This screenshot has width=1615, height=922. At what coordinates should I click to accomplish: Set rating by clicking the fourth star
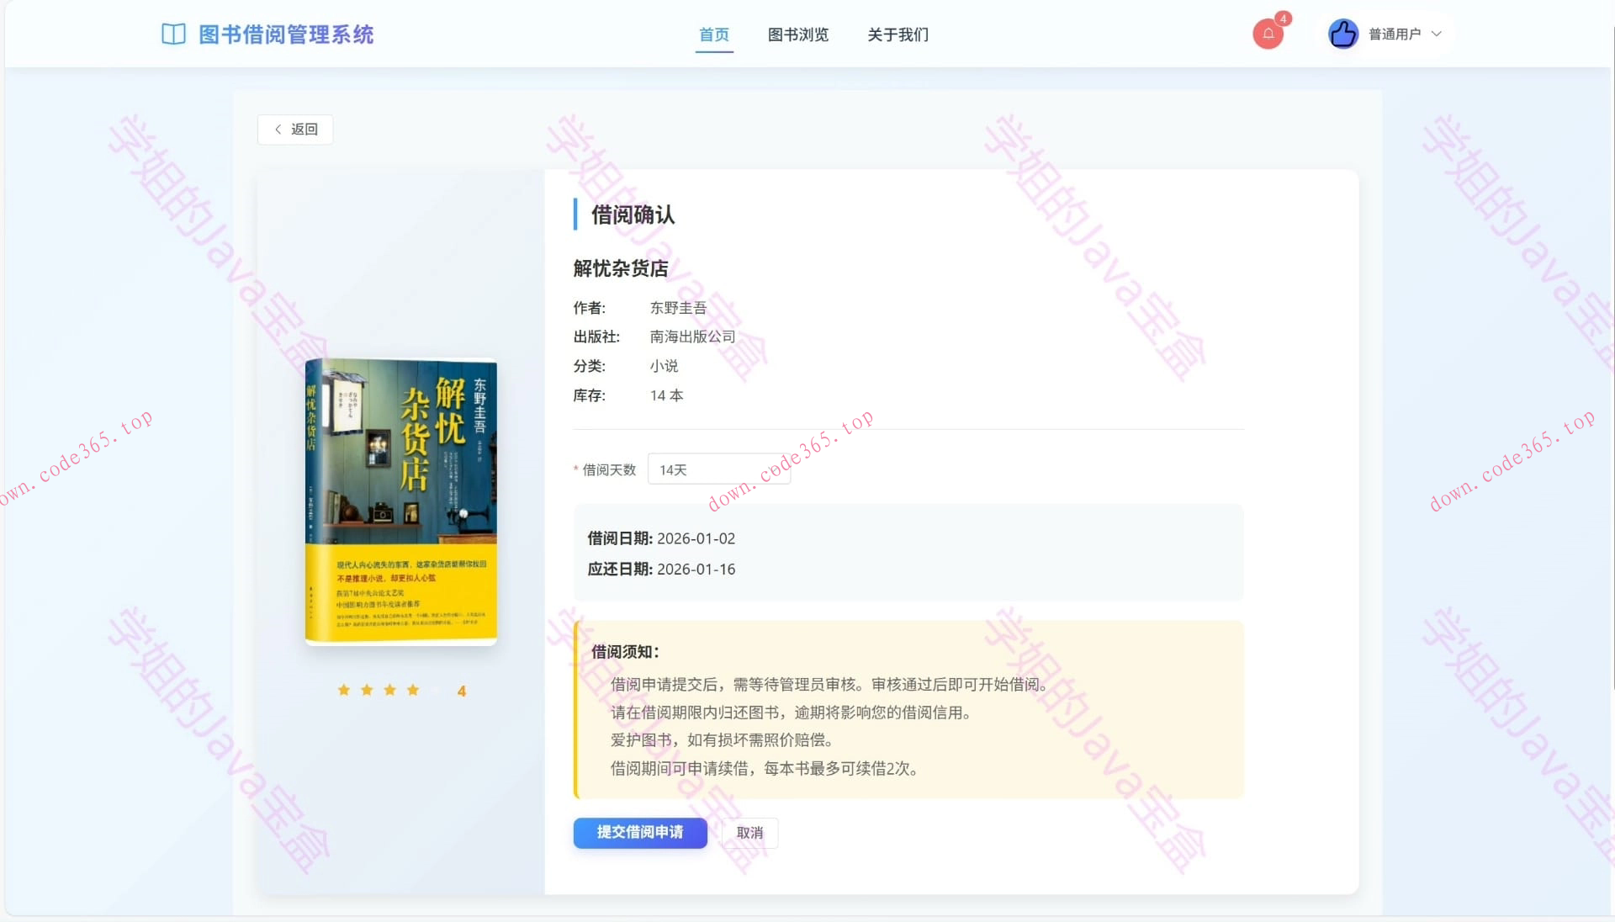click(x=411, y=690)
